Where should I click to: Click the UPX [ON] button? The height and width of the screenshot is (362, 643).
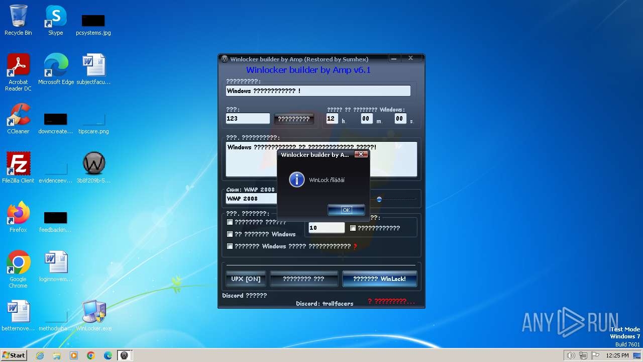click(246, 279)
